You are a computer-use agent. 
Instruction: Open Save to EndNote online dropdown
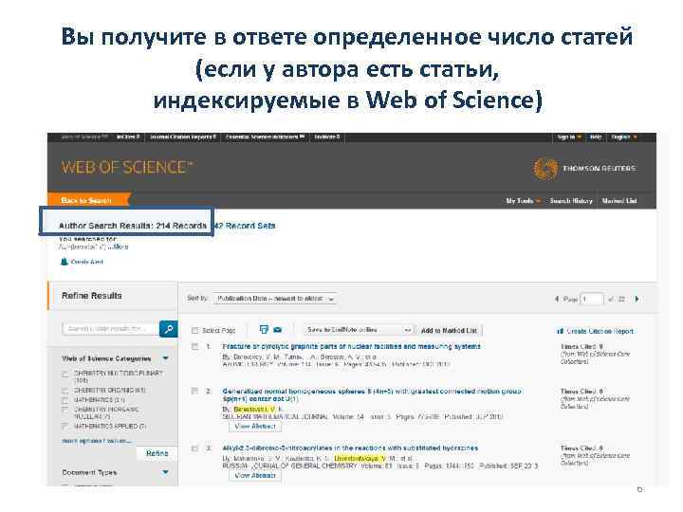click(x=359, y=330)
